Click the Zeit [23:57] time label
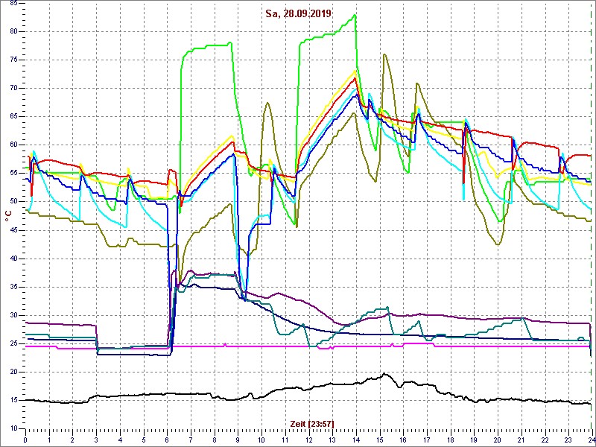The height and width of the screenshot is (447, 596). pyautogui.click(x=311, y=423)
